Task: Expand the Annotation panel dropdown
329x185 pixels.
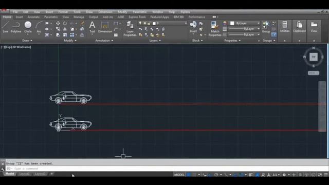Action: click(x=104, y=41)
